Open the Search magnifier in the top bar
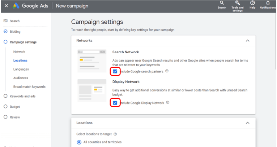 222,3
